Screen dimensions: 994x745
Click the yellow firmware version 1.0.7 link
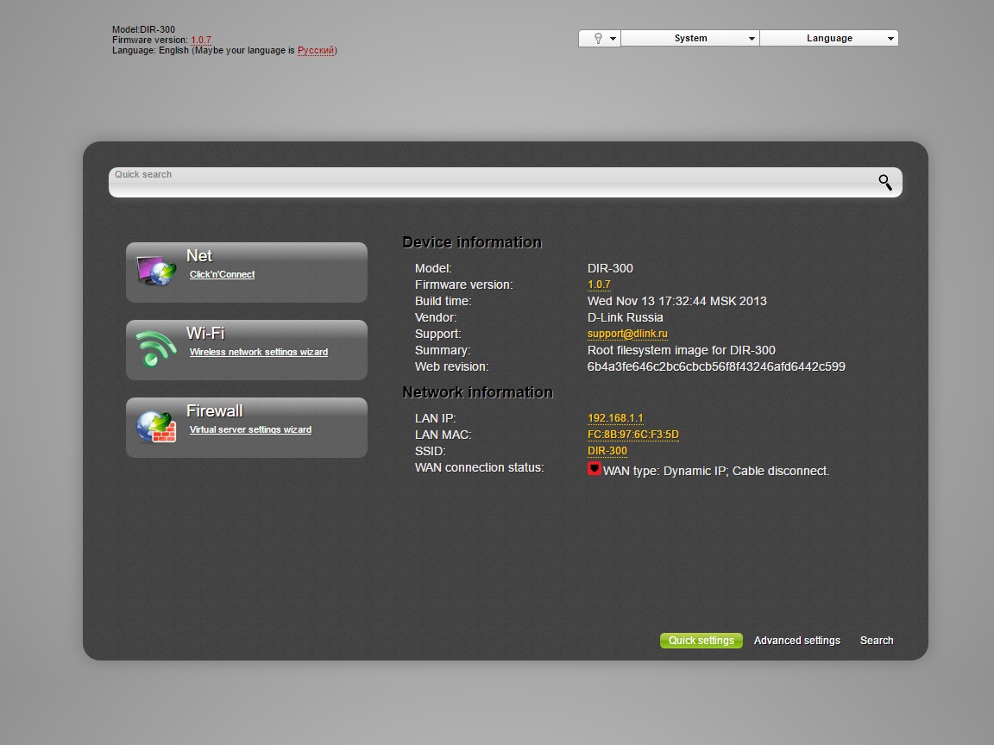(x=599, y=285)
